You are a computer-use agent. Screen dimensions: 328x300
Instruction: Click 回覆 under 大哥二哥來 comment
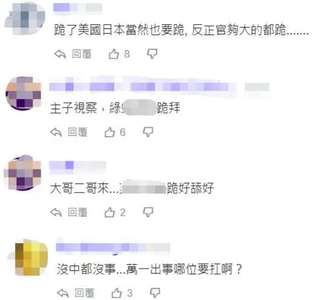(77, 212)
